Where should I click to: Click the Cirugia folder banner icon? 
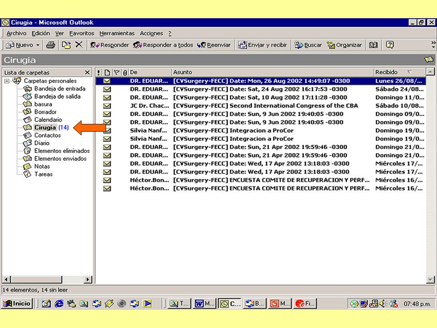pos(429,59)
